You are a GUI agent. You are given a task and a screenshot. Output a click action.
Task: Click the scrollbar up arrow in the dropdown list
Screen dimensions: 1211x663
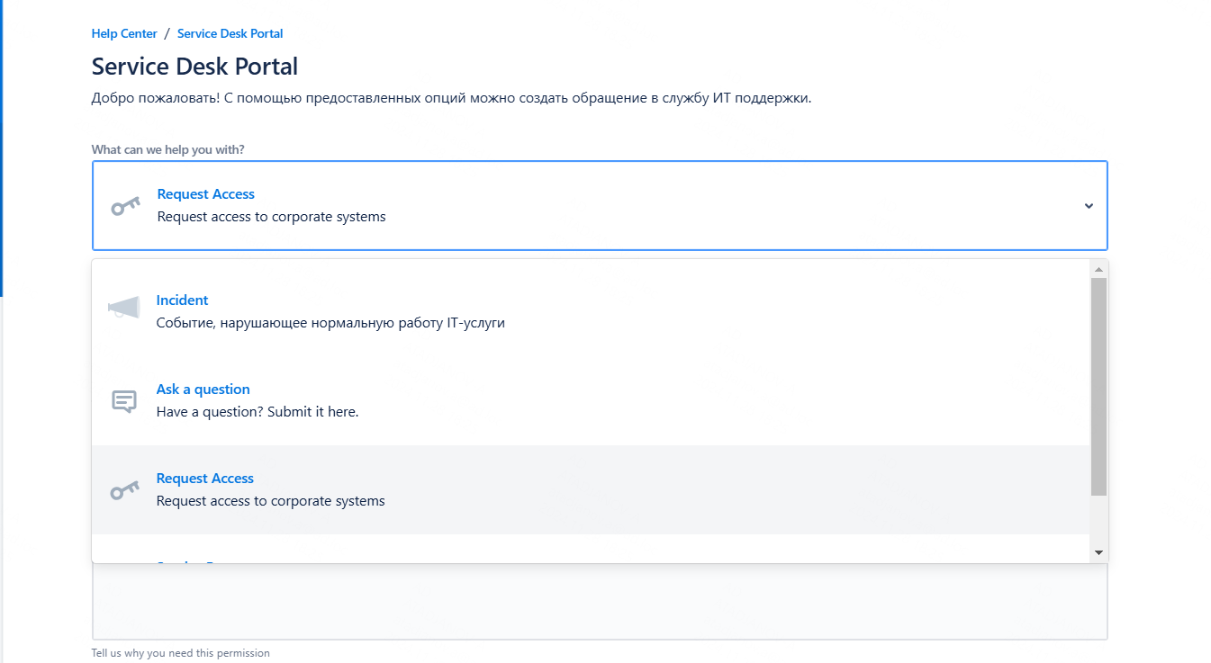[x=1098, y=269]
